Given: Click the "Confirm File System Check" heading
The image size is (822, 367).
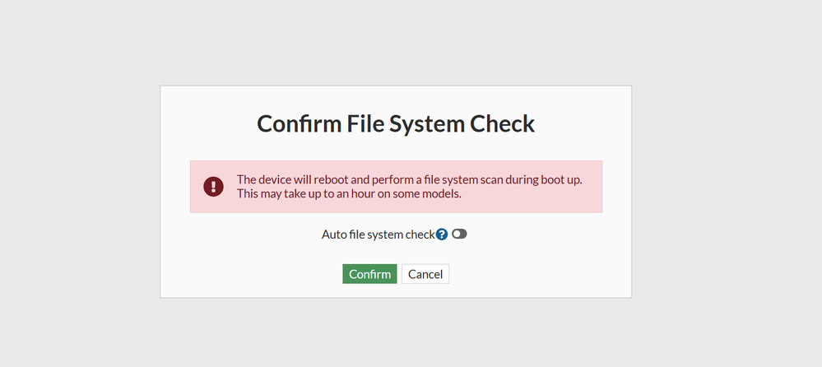Looking at the screenshot, I should click(x=396, y=123).
